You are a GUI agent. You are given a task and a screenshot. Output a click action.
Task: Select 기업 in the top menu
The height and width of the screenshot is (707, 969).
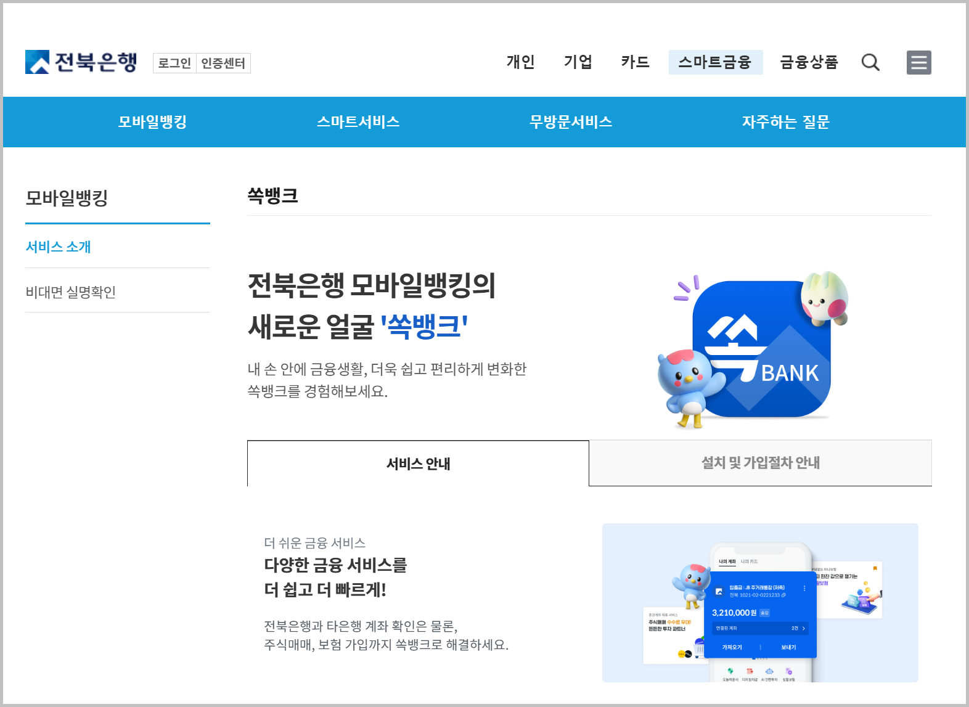click(578, 62)
